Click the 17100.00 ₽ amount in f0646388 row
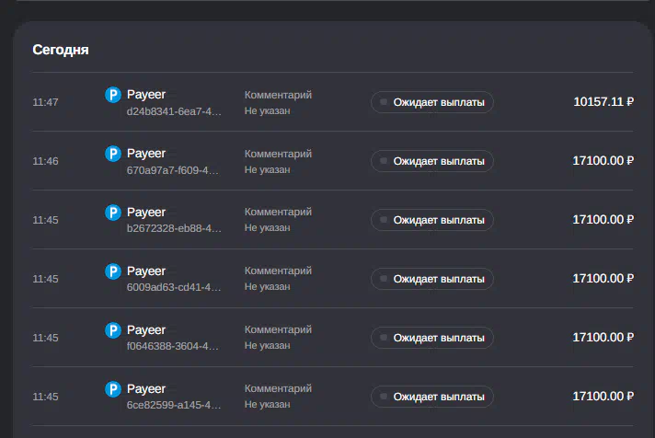Viewport: 655px width, 438px height. 603,338
